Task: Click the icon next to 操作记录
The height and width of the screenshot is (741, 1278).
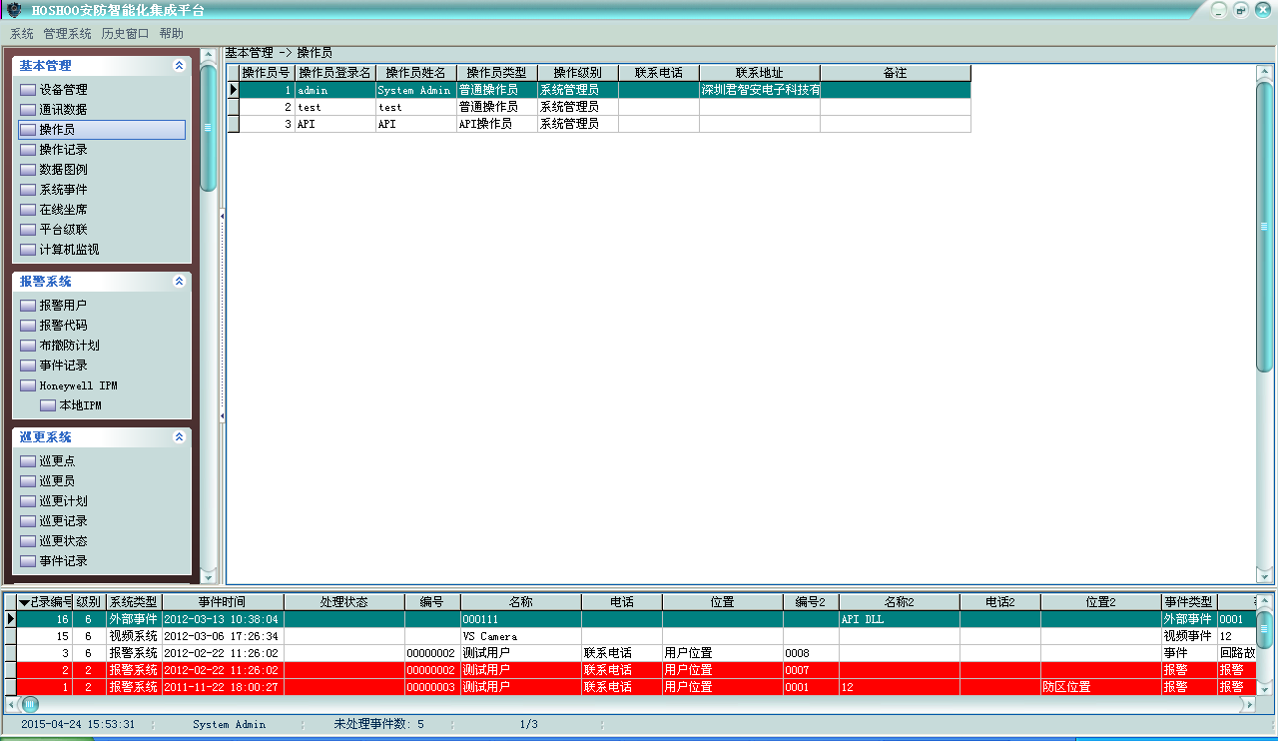Action: [28, 150]
